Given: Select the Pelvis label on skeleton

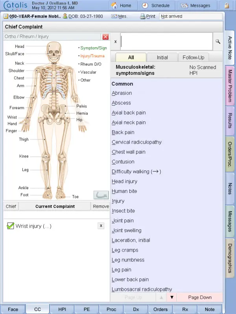Looking at the screenshot, I should (81, 106).
